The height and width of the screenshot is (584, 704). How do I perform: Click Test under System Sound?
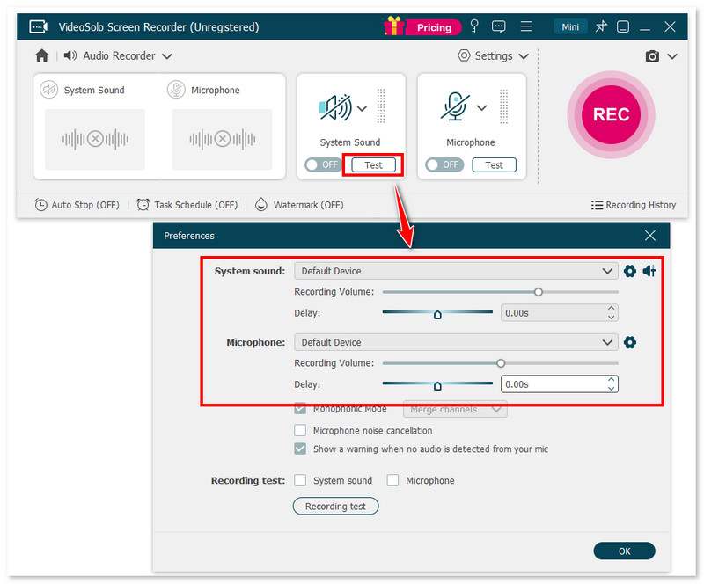[x=373, y=164]
